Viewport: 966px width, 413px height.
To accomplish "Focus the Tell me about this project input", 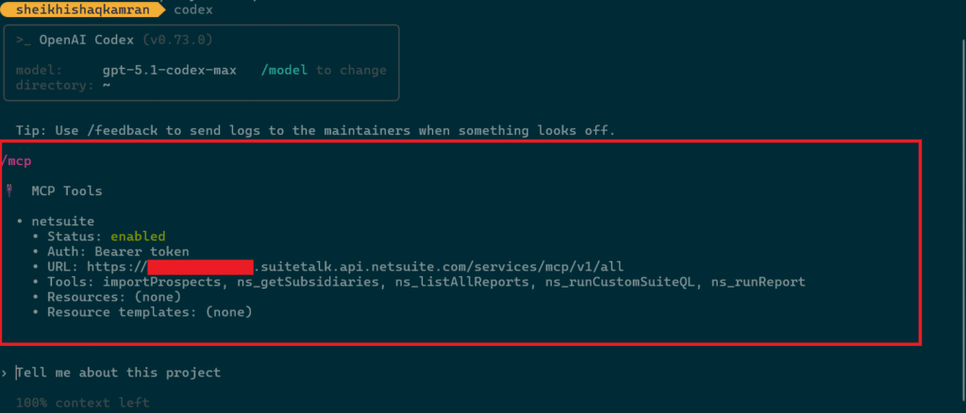I will point(118,372).
